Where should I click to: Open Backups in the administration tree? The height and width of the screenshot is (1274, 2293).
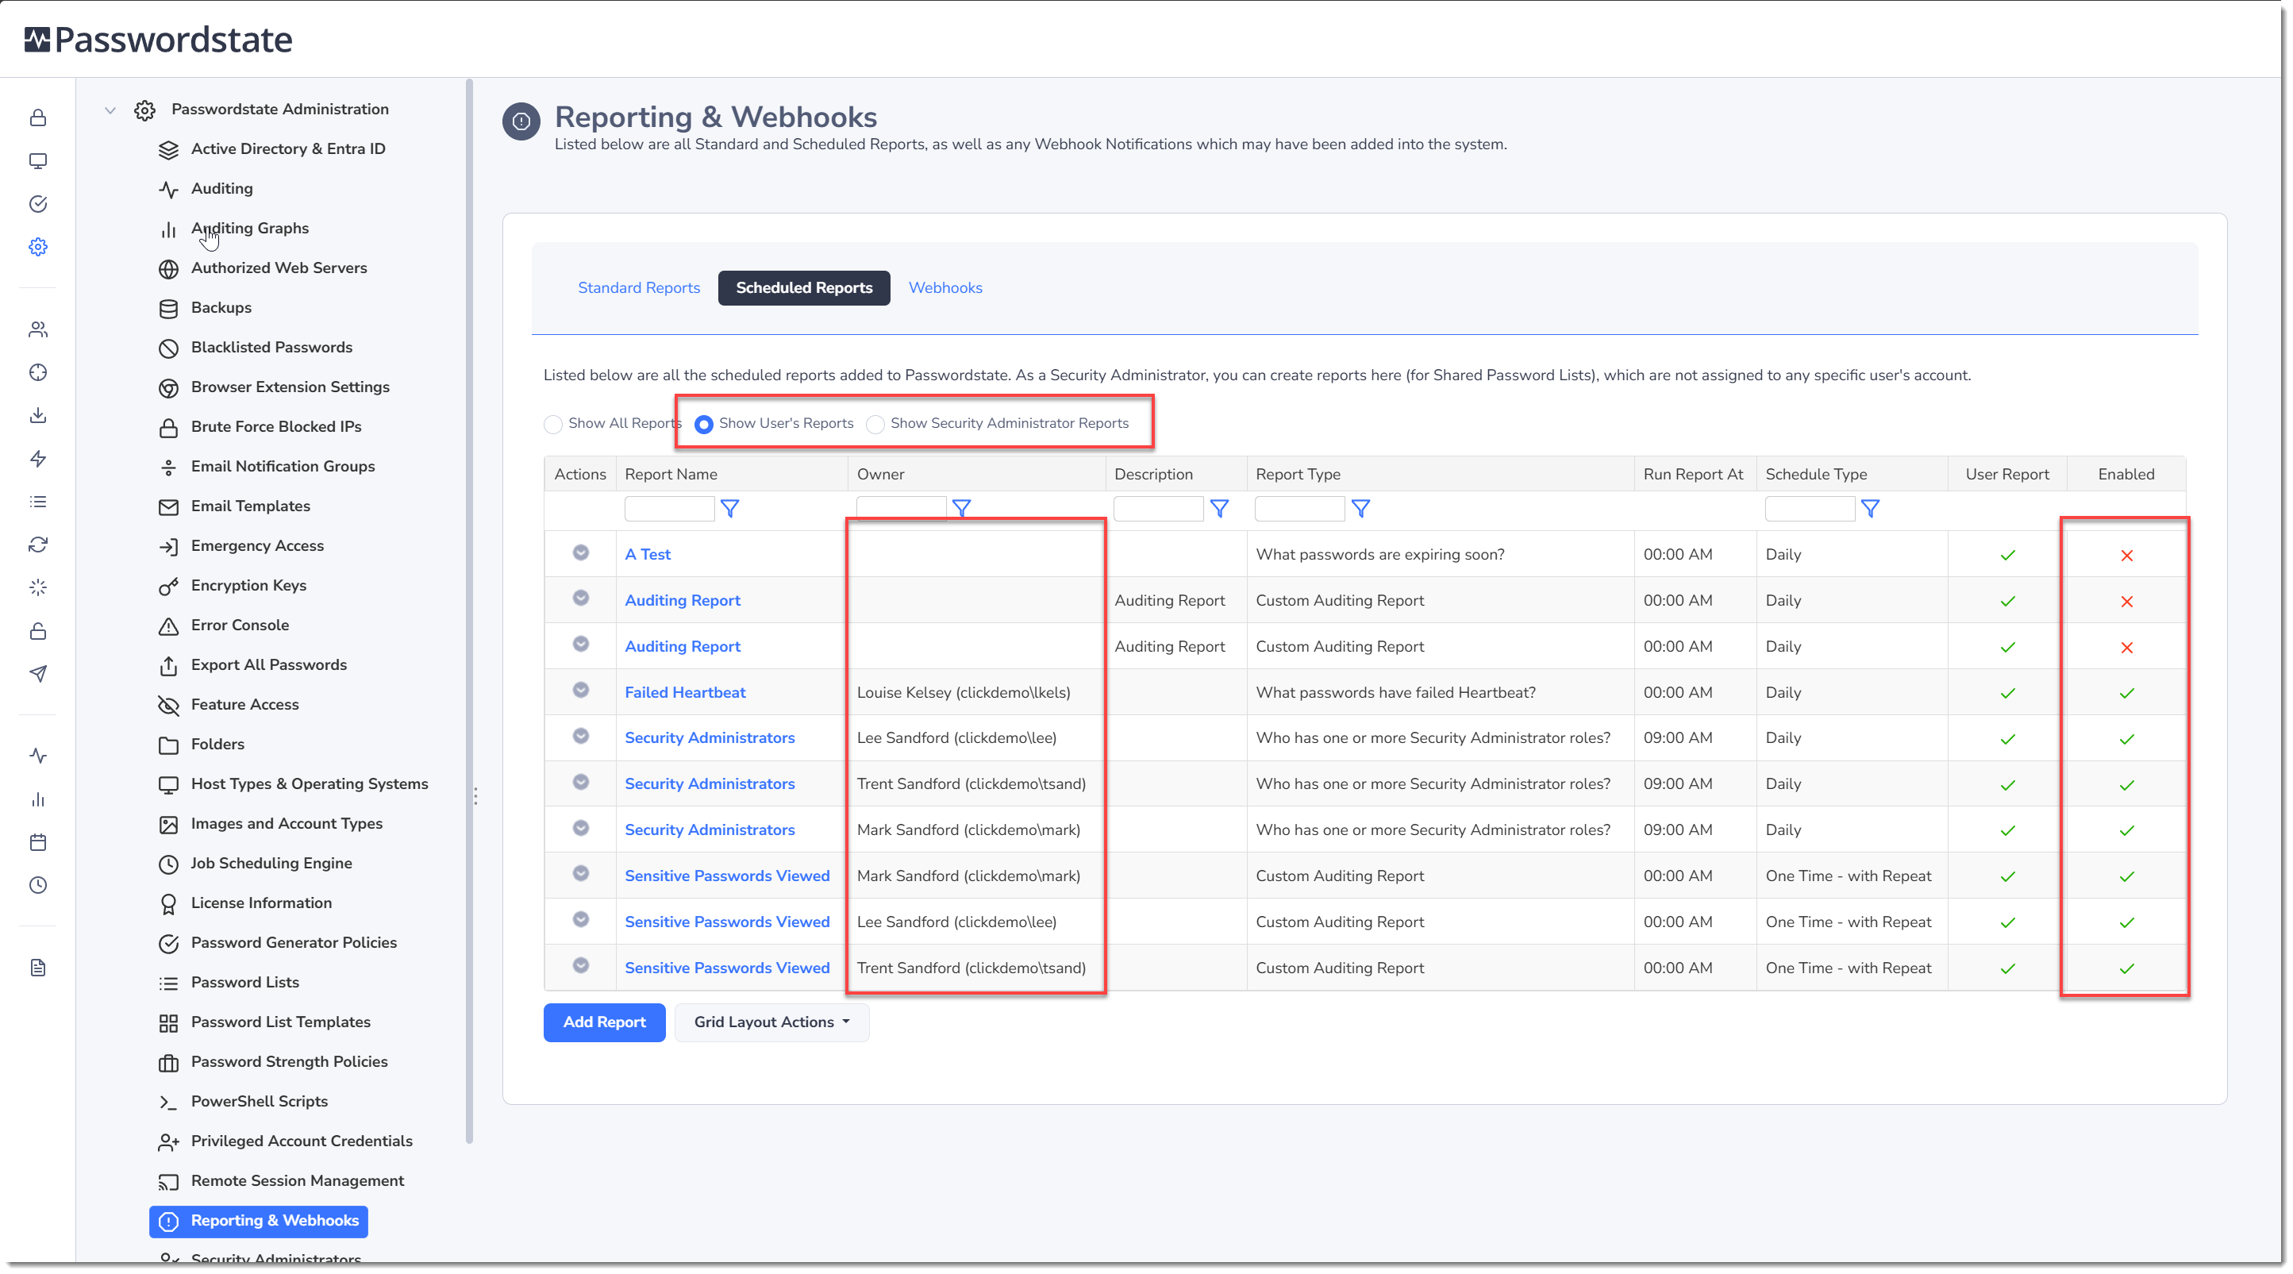[x=221, y=307]
